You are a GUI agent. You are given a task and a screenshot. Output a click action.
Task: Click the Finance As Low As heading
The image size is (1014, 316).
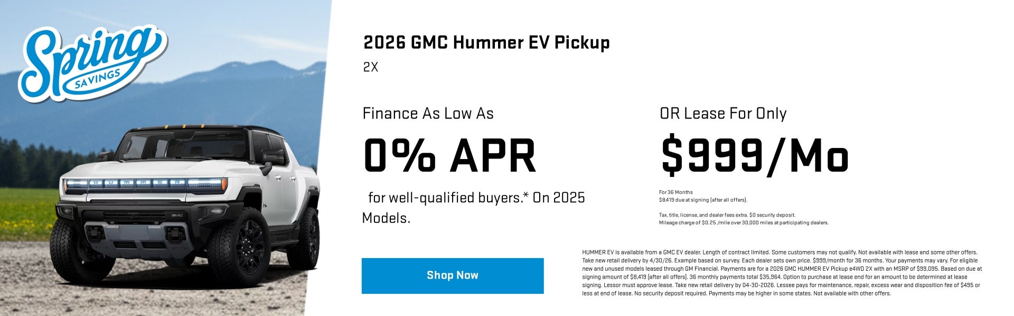coord(428,113)
